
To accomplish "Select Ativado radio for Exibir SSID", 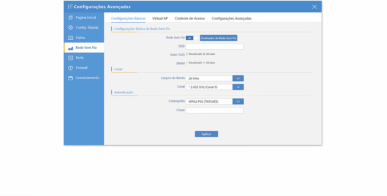I will click(204, 54).
